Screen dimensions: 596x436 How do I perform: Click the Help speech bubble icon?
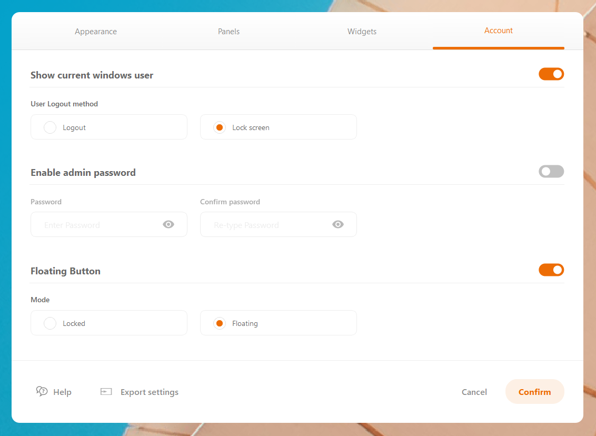click(42, 391)
